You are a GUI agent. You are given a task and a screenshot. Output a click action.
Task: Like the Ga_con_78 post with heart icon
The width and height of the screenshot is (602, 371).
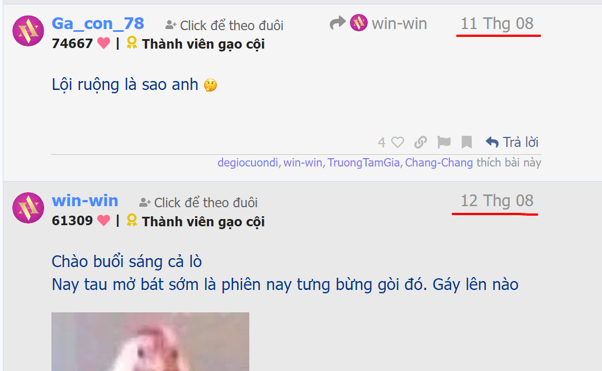(397, 142)
